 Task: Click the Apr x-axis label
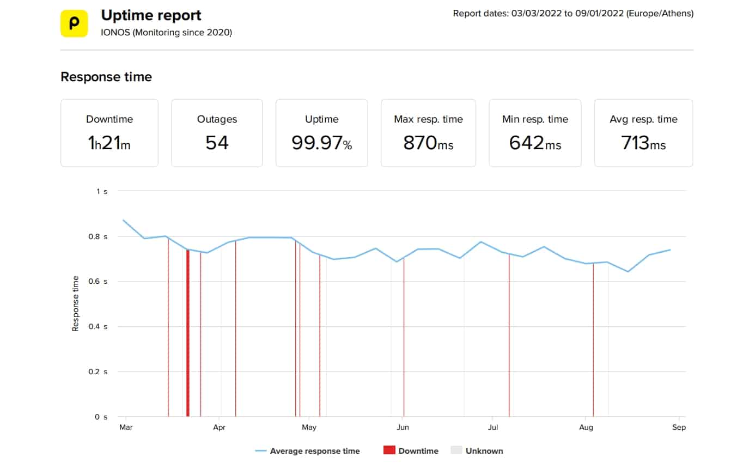[x=220, y=428]
